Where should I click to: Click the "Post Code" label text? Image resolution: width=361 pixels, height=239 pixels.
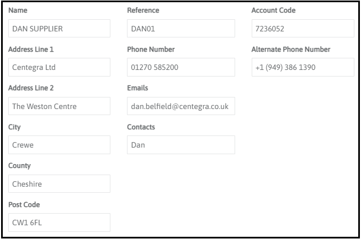tap(24, 205)
